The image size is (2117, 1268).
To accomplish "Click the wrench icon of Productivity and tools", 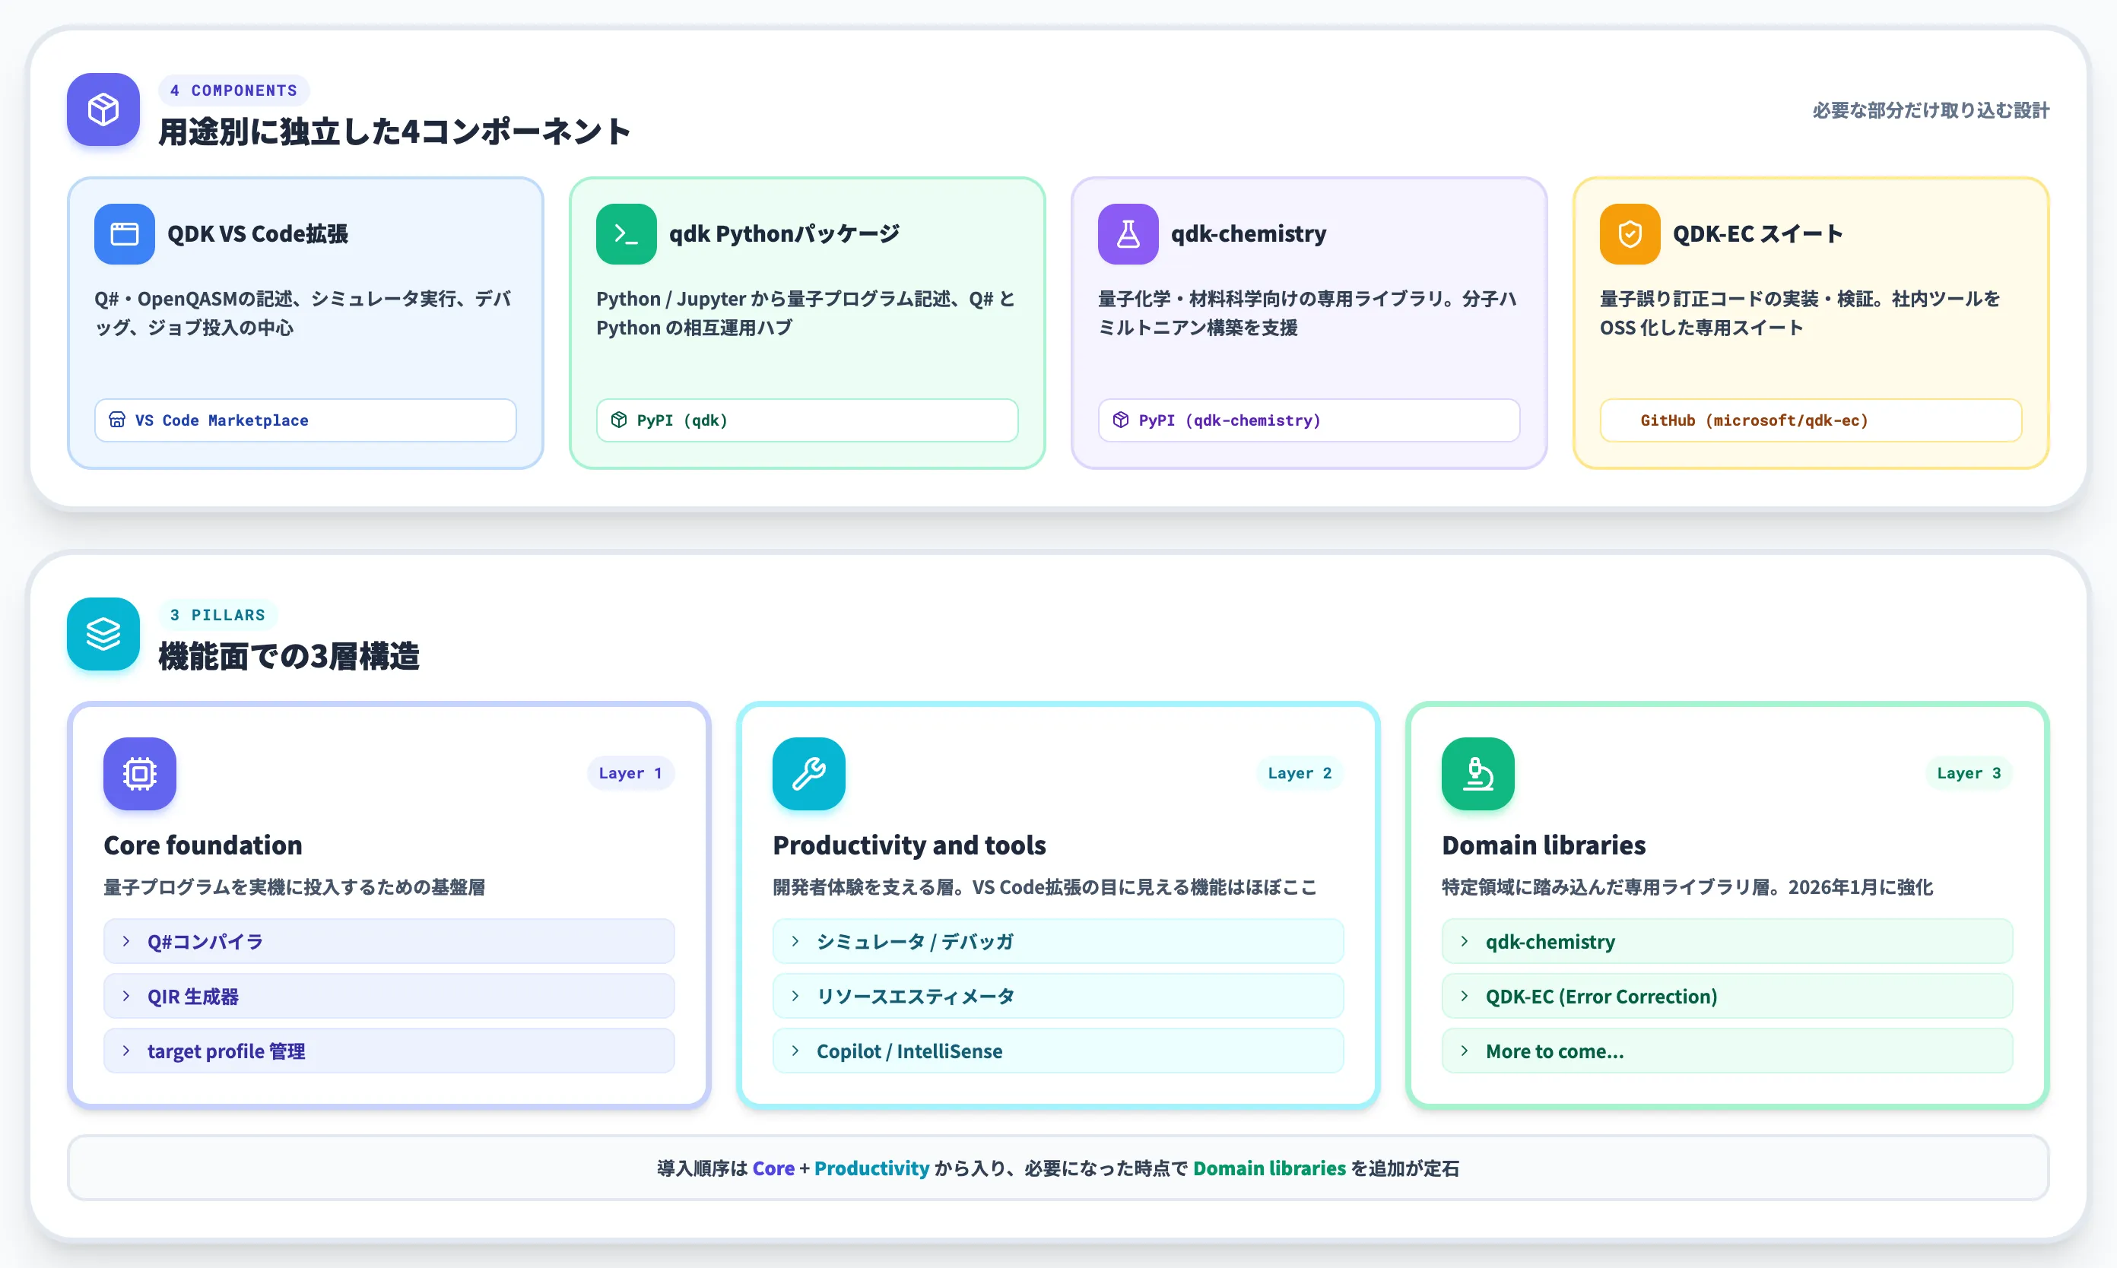I will click(x=808, y=774).
